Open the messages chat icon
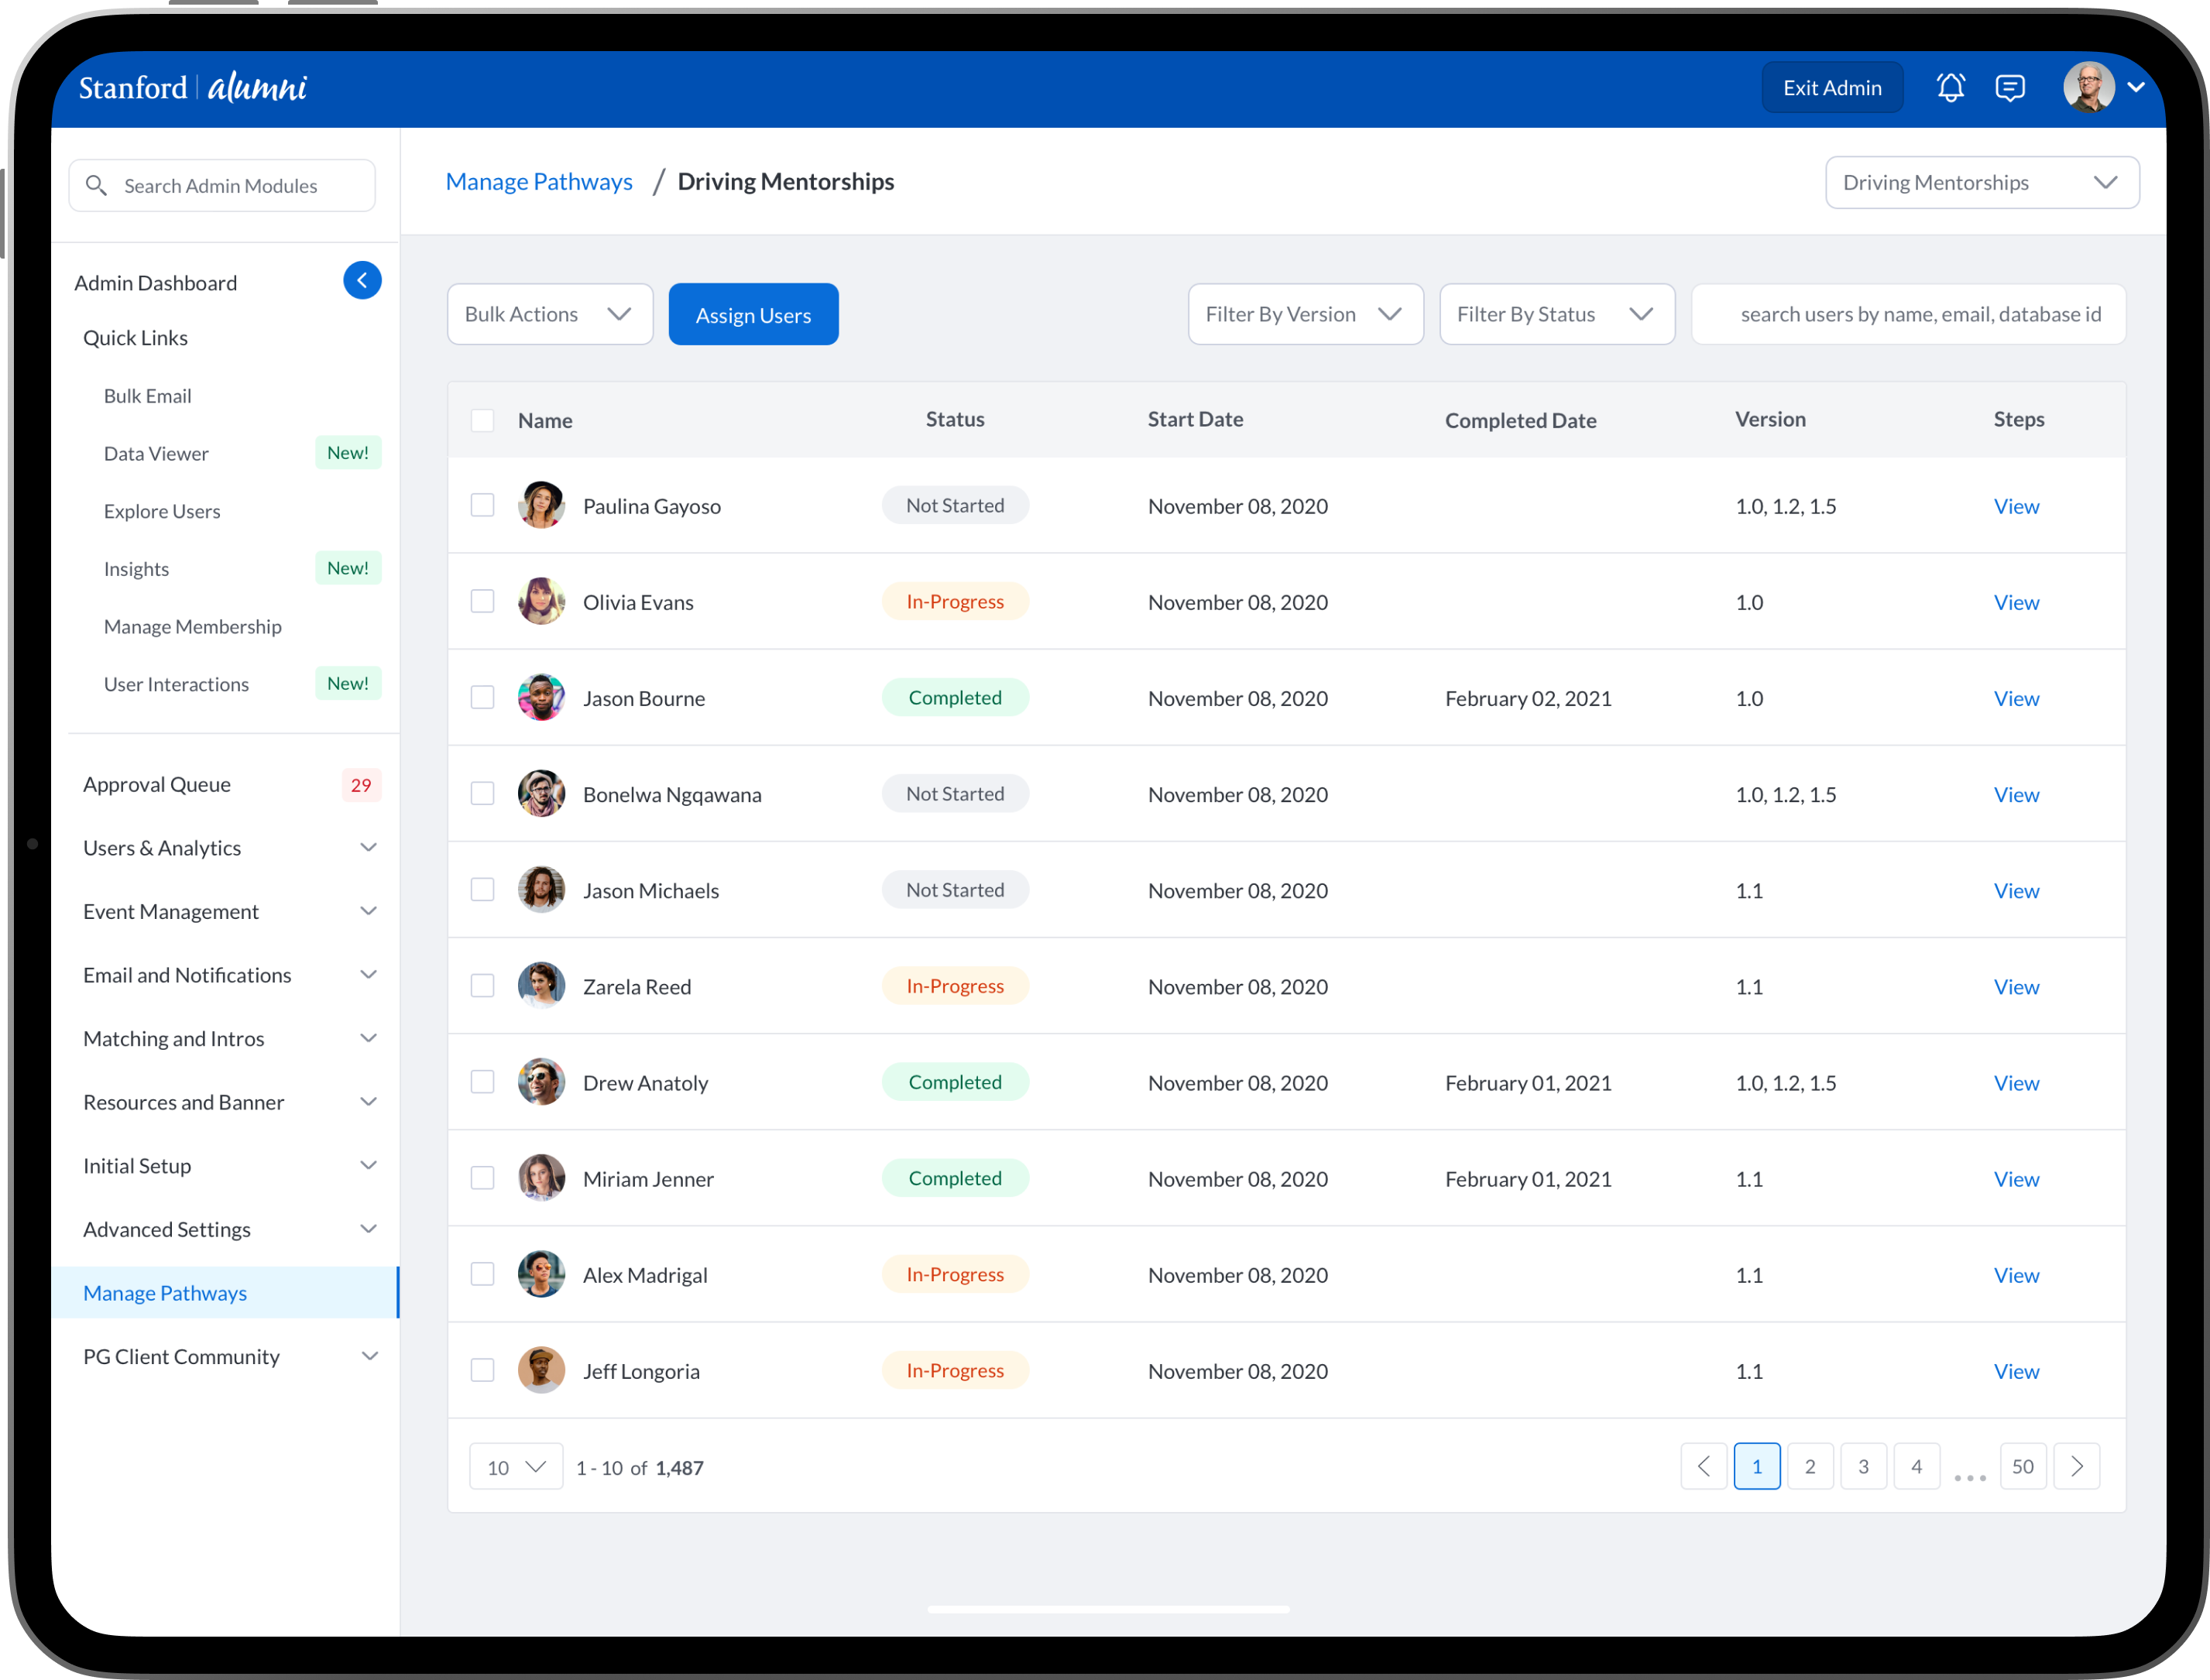 tap(2010, 88)
